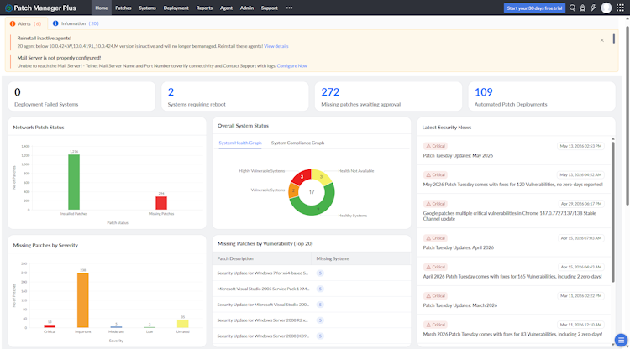Image resolution: width=630 pixels, height=349 pixels.
Task: Open Patch Tuesday Updates: May 2026 news
Action: [x=458, y=156]
